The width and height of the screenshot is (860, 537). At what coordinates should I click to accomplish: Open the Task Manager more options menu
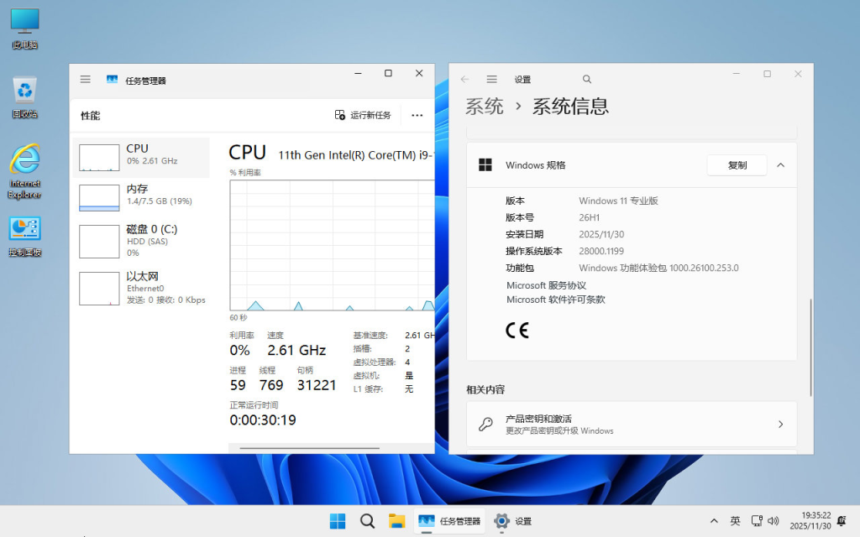click(x=417, y=115)
